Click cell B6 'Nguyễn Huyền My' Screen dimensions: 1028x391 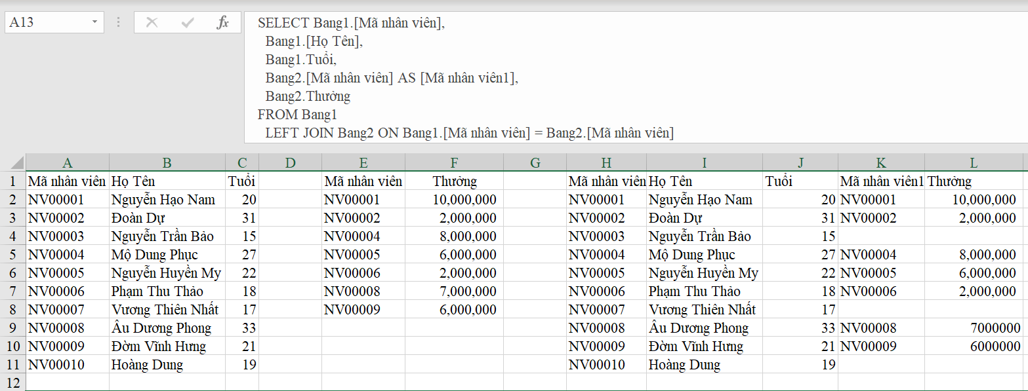click(x=167, y=273)
